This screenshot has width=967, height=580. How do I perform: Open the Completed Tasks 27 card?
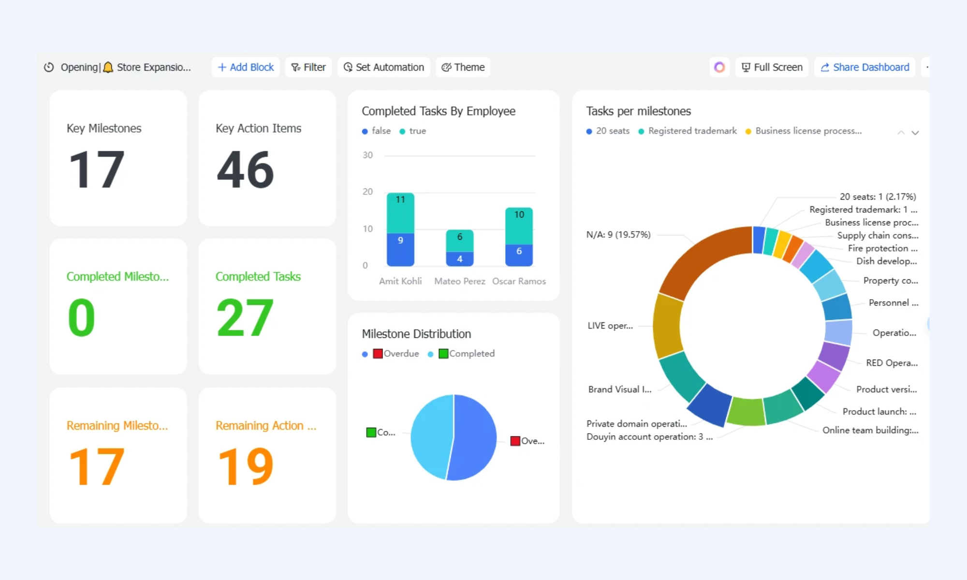click(267, 306)
